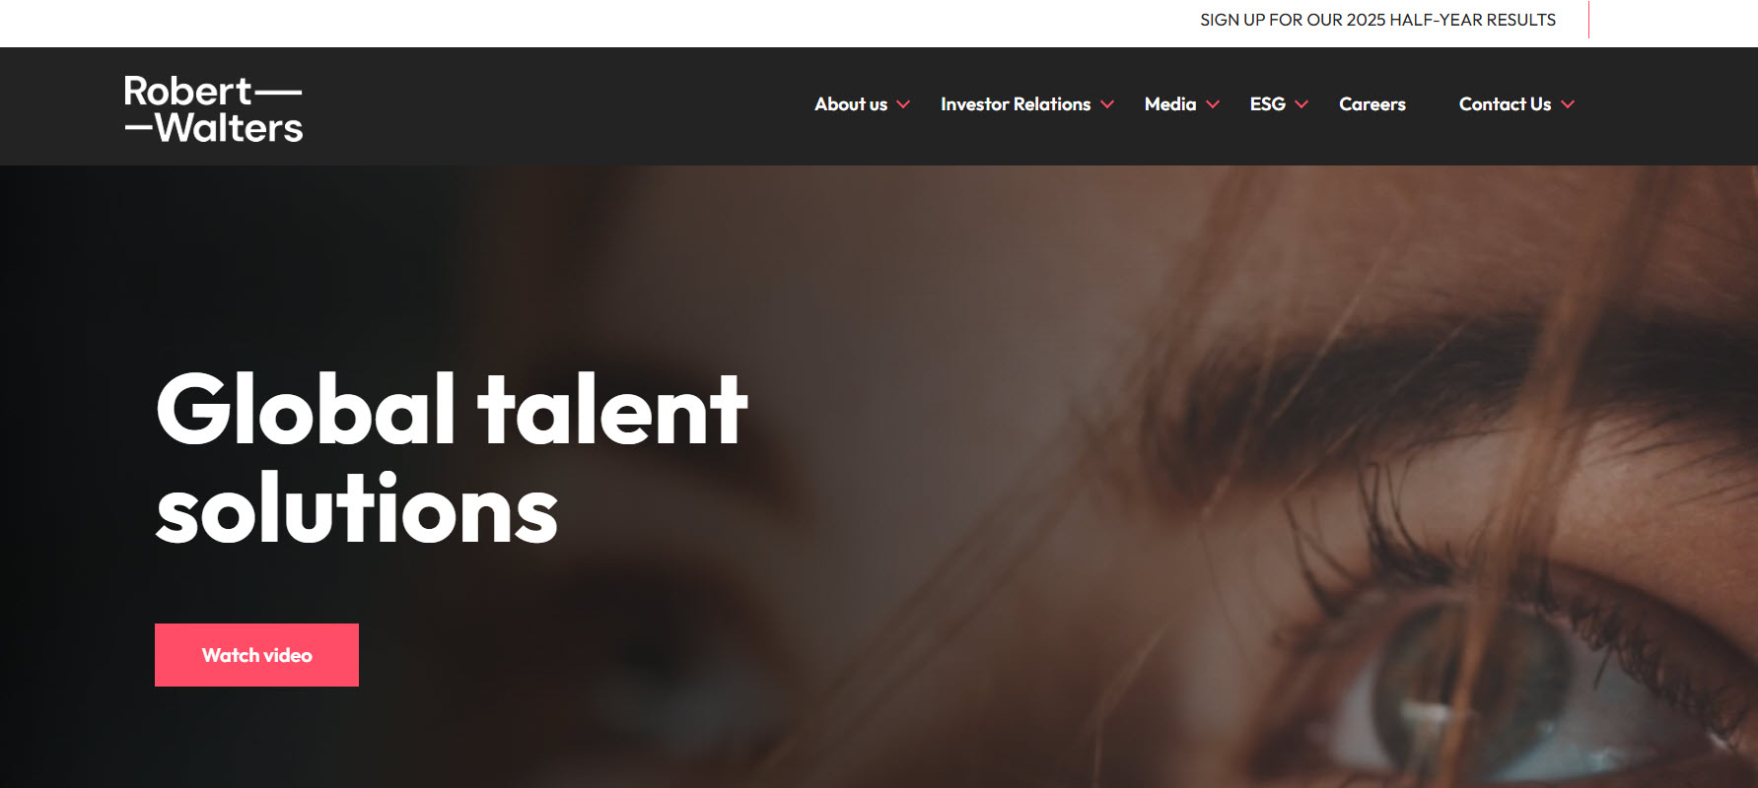Image resolution: width=1758 pixels, height=788 pixels.
Task: Select the ESG menu label
Action: click(x=1268, y=104)
